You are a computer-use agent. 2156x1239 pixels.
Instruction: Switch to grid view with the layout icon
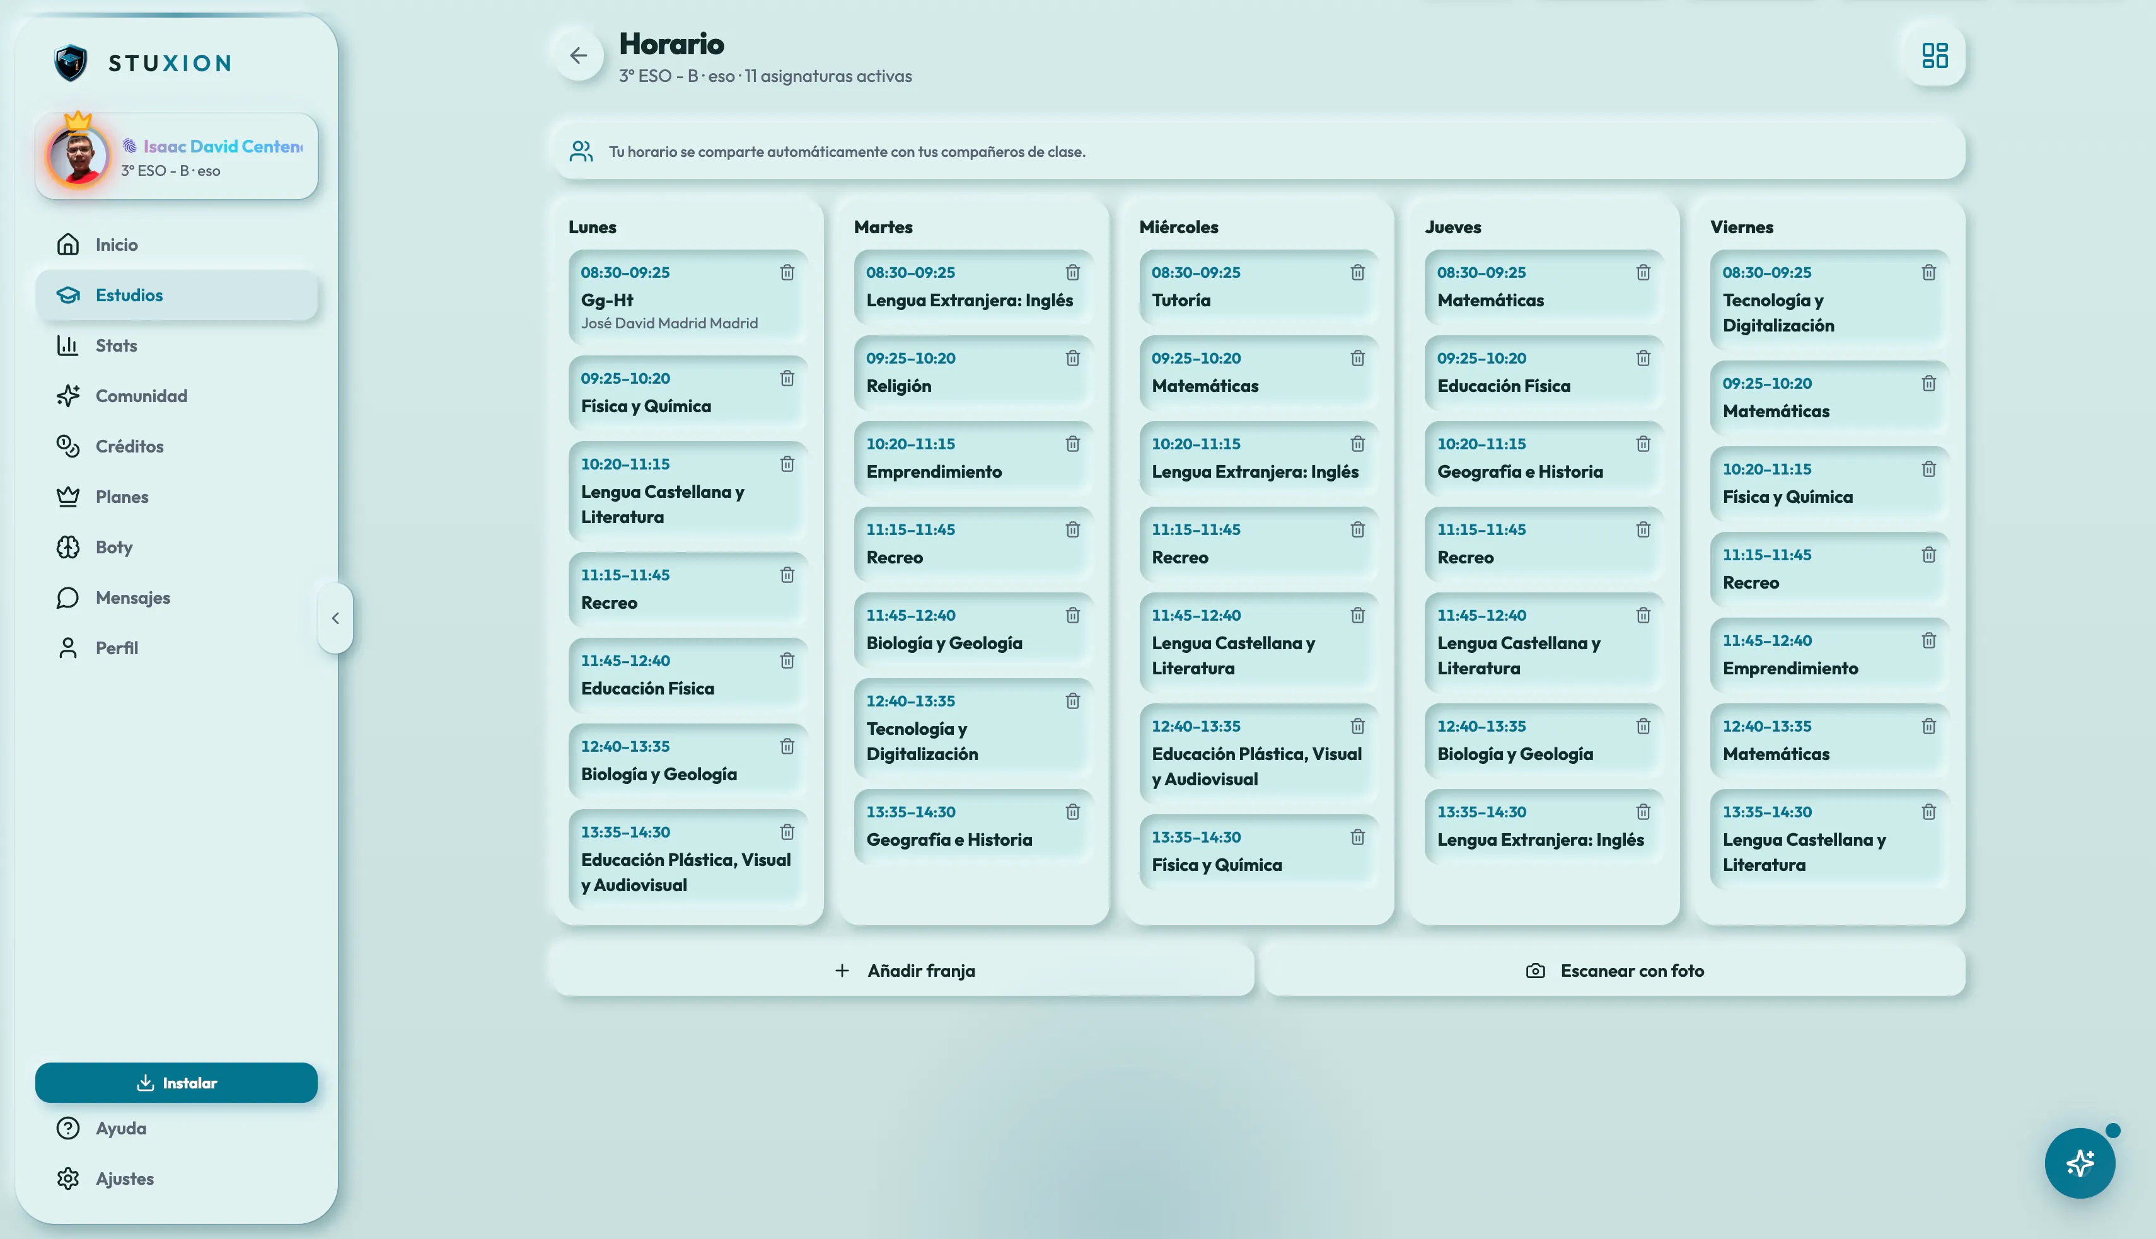pos(1934,56)
